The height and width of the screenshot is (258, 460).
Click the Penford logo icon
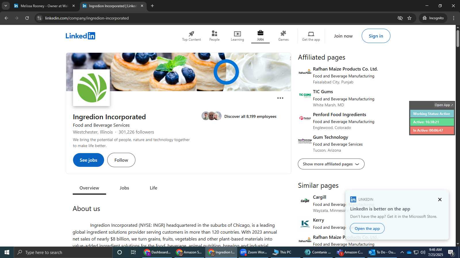pos(305,118)
